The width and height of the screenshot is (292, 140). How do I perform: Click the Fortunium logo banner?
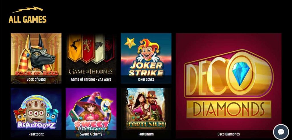point(146,124)
